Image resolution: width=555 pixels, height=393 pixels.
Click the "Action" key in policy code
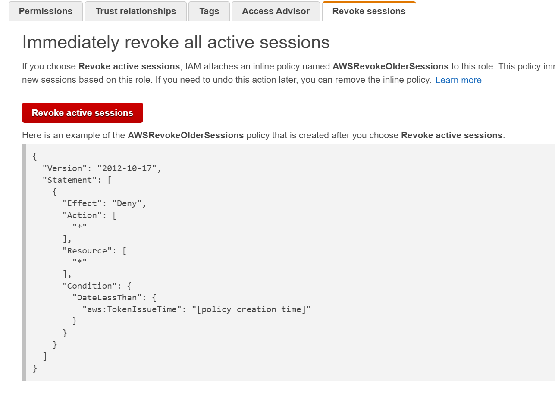80,215
